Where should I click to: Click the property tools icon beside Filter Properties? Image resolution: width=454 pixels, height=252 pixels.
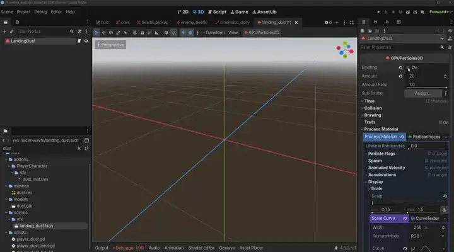[450, 47]
